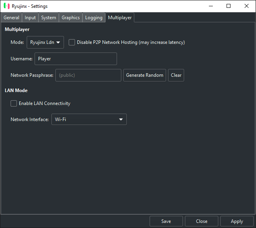The width and height of the screenshot is (256, 228).
Task: Minimize the Ryujinx Settings window
Action: (x=211, y=6)
